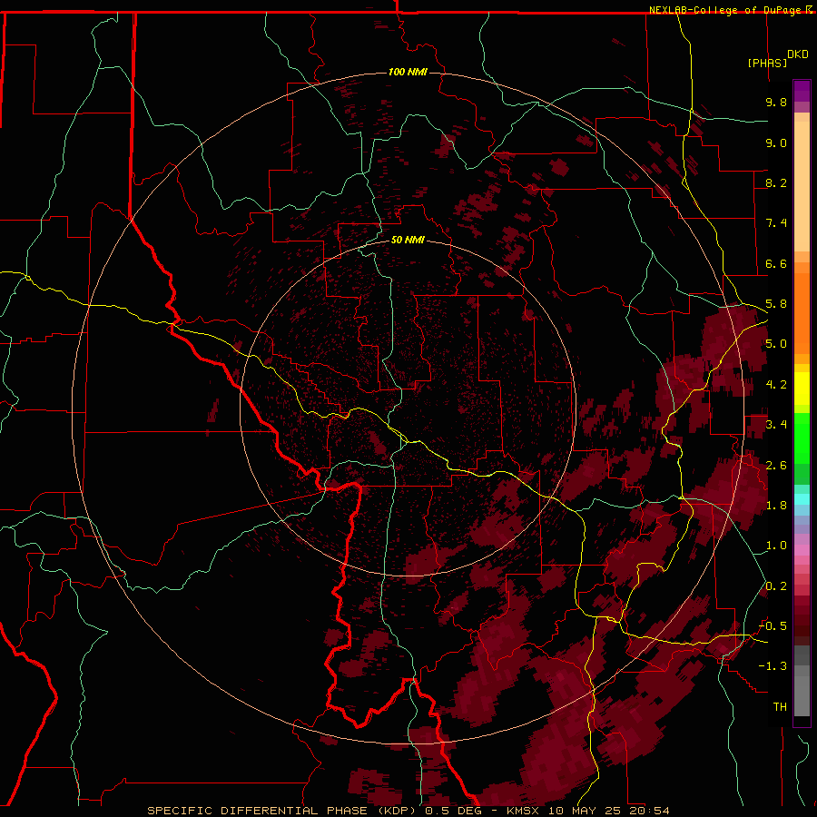Pick the cyan band on the color bar
Viewport: 817px width, 817px height.
(x=802, y=499)
